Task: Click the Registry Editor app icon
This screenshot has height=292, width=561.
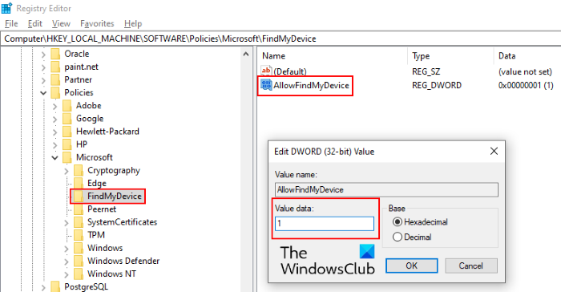Action: 6,8
